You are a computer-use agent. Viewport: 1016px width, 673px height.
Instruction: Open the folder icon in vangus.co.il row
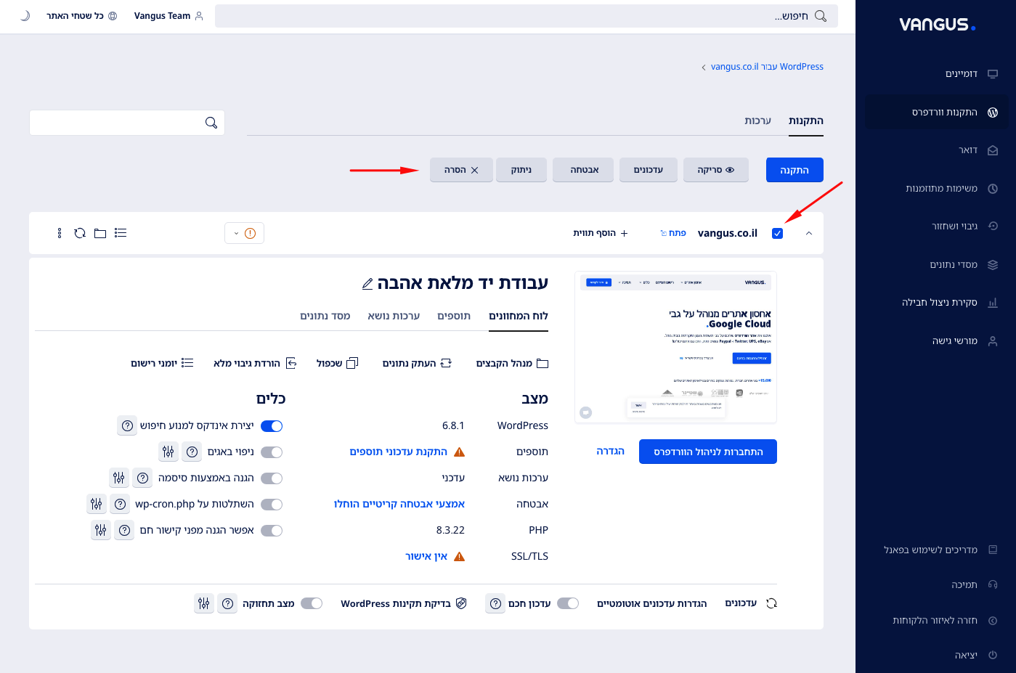click(x=100, y=233)
